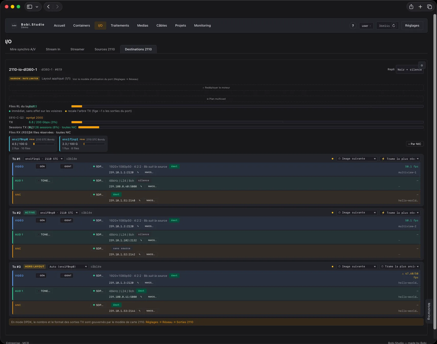Viewport: 437px width, 344px height.
Task: Toggle IDENT on Tx #3 video row
Action: 67,276
